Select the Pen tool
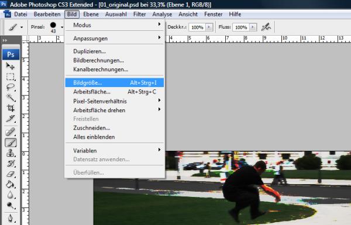The image size is (351, 225). (x=11, y=218)
